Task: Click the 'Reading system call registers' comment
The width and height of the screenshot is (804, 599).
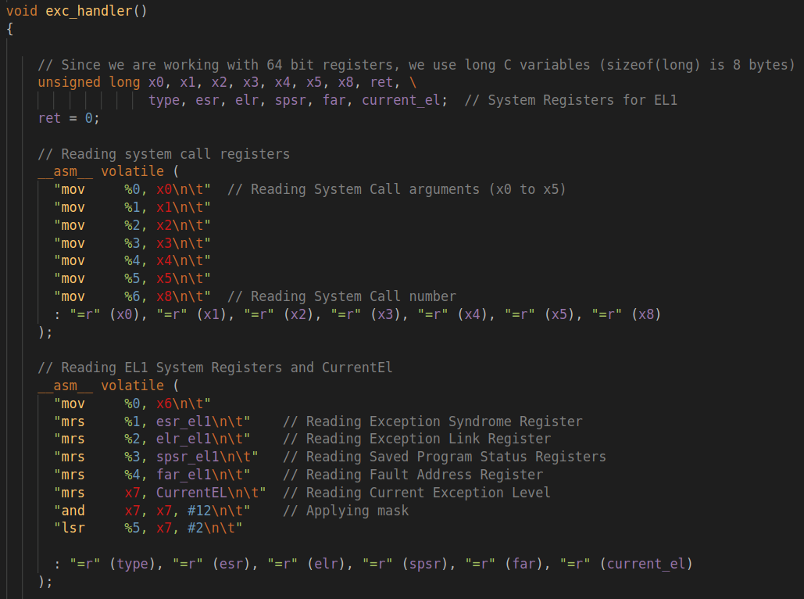Action: pos(163,154)
